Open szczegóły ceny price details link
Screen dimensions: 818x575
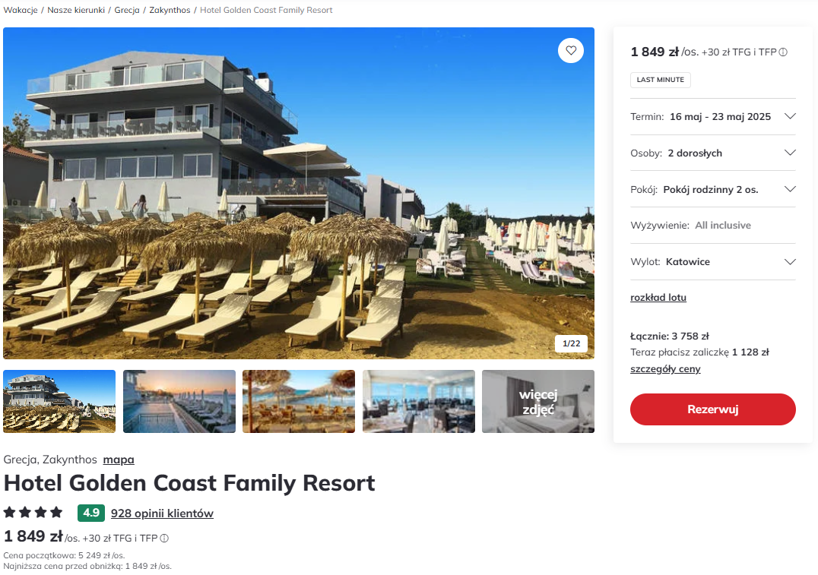[x=665, y=369]
